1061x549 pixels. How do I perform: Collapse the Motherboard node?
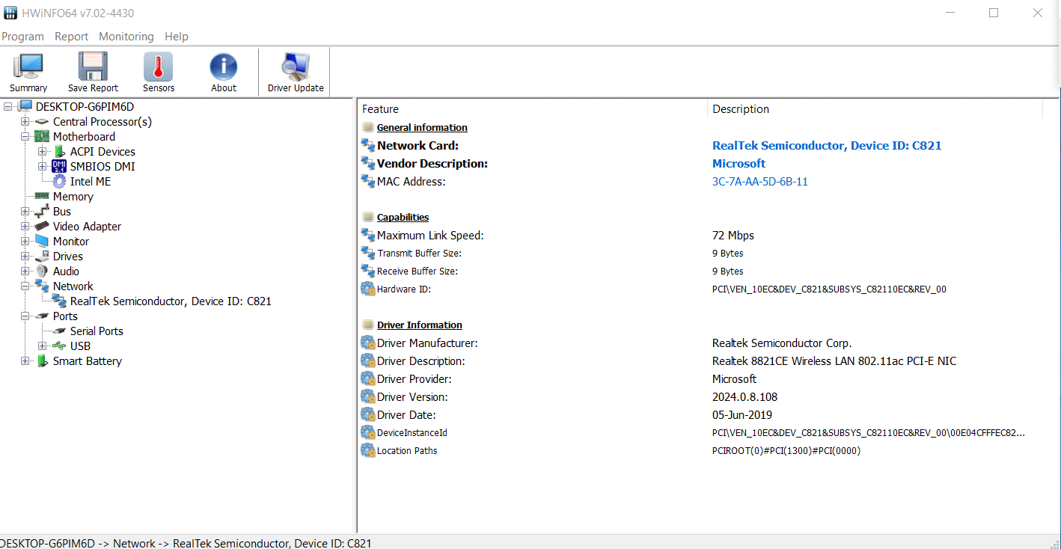pos(25,136)
